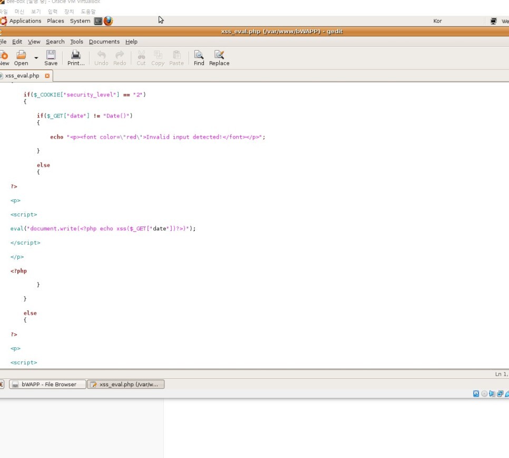Screen dimensions: 509x458
Task: Open the Tools menu
Action: (x=76, y=42)
